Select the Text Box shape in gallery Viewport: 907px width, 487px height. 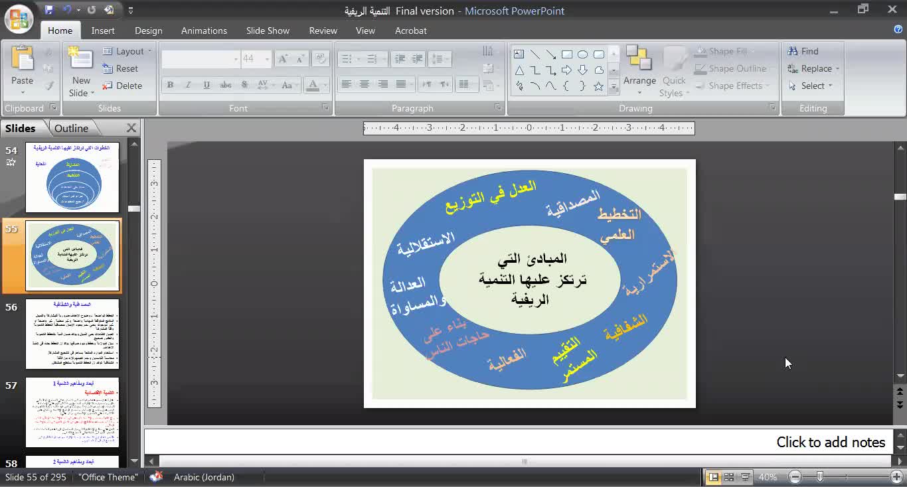coord(519,54)
